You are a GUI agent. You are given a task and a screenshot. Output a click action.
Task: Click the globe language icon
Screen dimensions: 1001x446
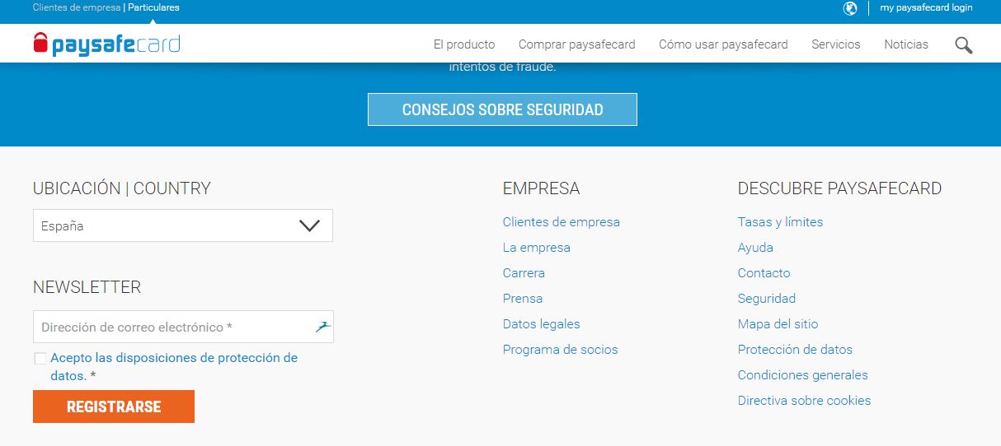point(850,8)
